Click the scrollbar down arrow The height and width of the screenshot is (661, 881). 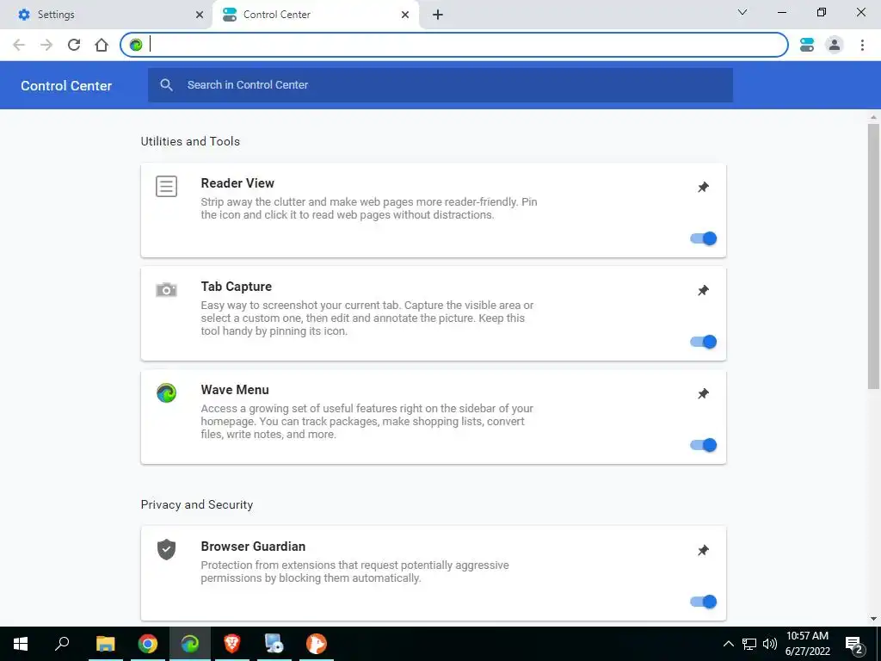(873, 619)
